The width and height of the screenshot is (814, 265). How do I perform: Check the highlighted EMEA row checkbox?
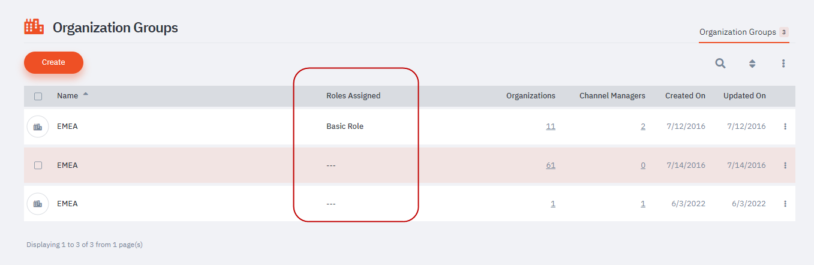click(38, 165)
